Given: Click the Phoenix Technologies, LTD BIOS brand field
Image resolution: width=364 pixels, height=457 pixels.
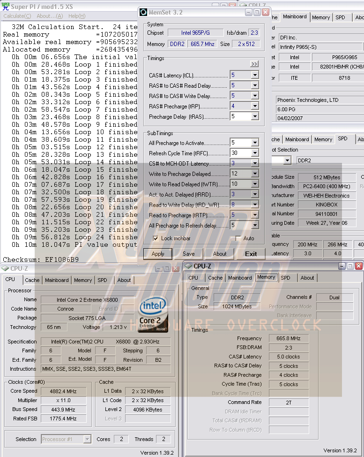Looking at the screenshot, I should click(320, 100).
